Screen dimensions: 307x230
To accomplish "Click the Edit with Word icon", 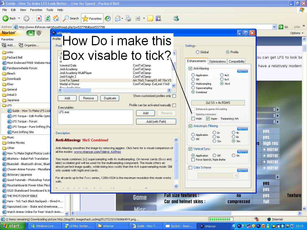I will (138, 18).
